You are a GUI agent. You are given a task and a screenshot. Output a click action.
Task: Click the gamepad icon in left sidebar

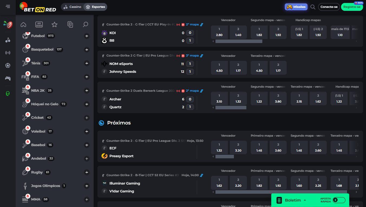(8, 78)
